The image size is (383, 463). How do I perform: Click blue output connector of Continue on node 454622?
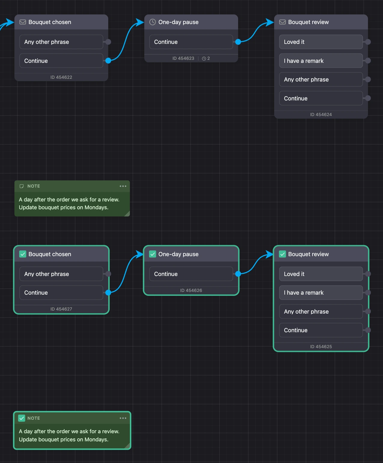108,61
